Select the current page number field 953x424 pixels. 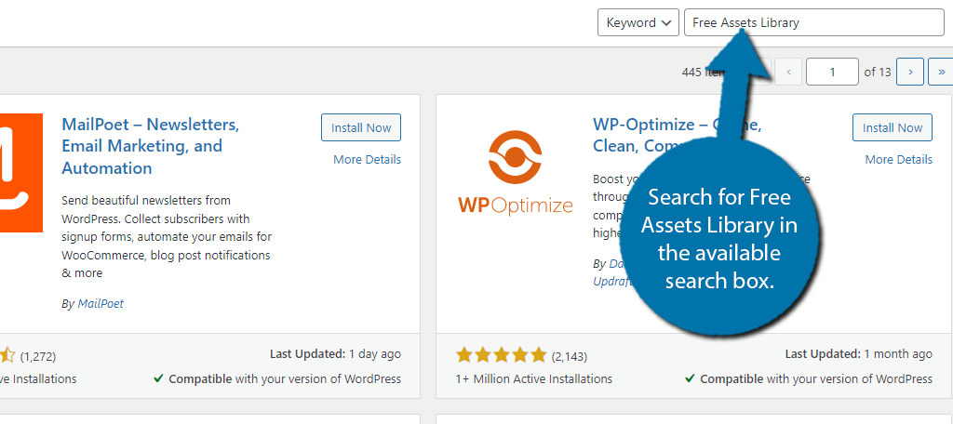pos(832,72)
